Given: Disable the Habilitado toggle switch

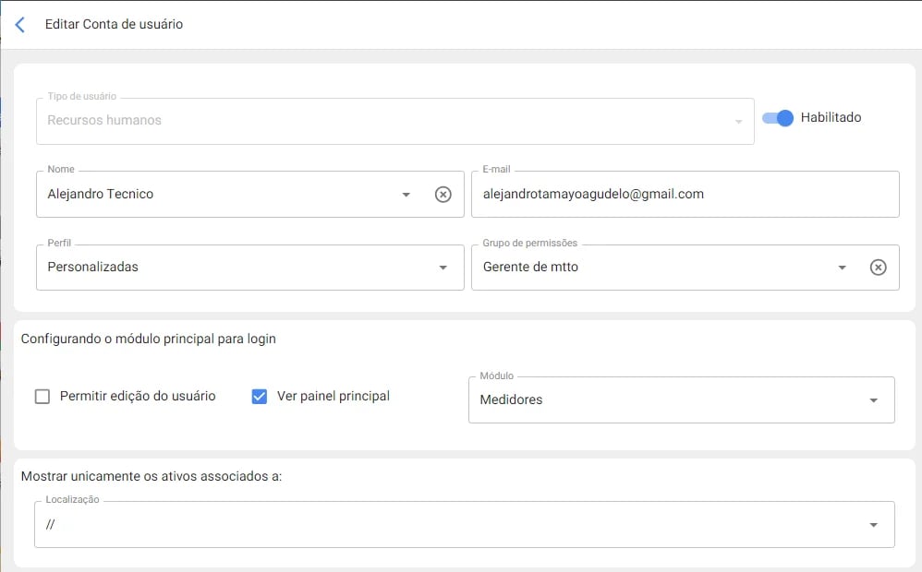Looking at the screenshot, I should 777,118.
